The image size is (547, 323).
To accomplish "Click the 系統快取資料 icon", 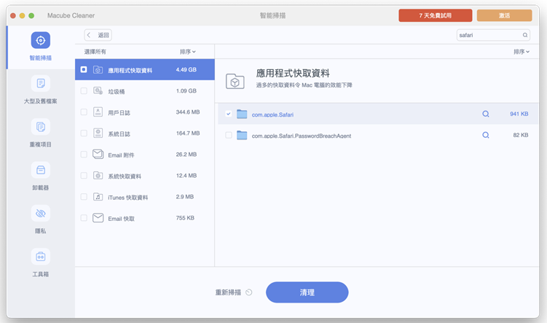I will [98, 176].
